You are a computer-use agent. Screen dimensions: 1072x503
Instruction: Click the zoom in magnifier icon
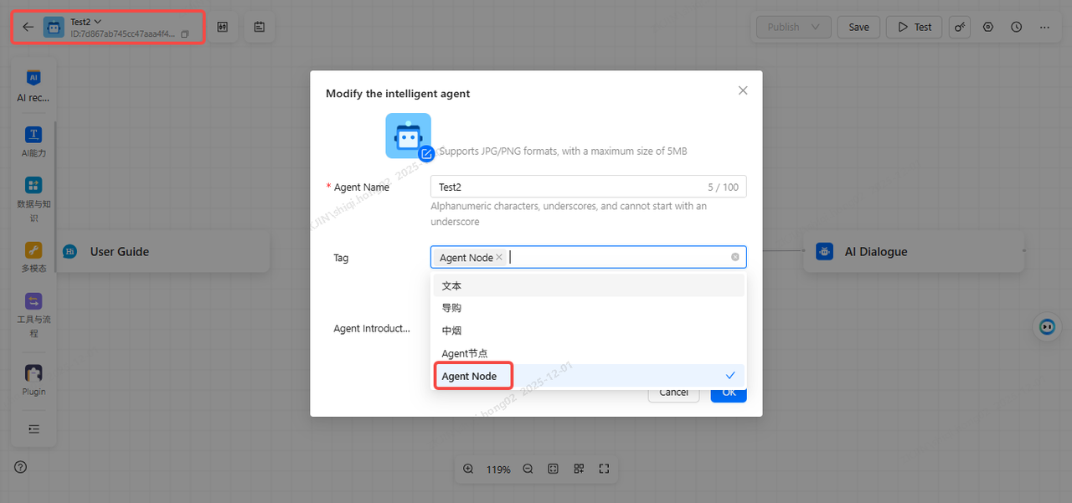click(x=468, y=470)
